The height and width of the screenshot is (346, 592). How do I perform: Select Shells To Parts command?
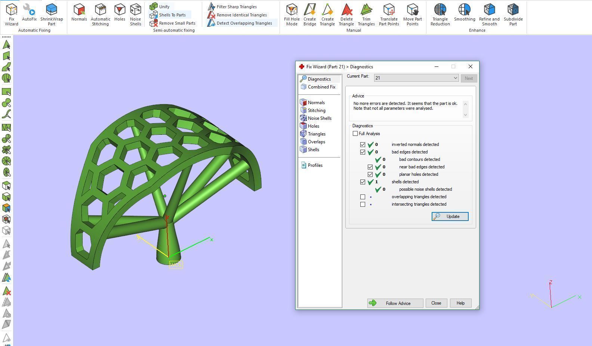(x=168, y=15)
